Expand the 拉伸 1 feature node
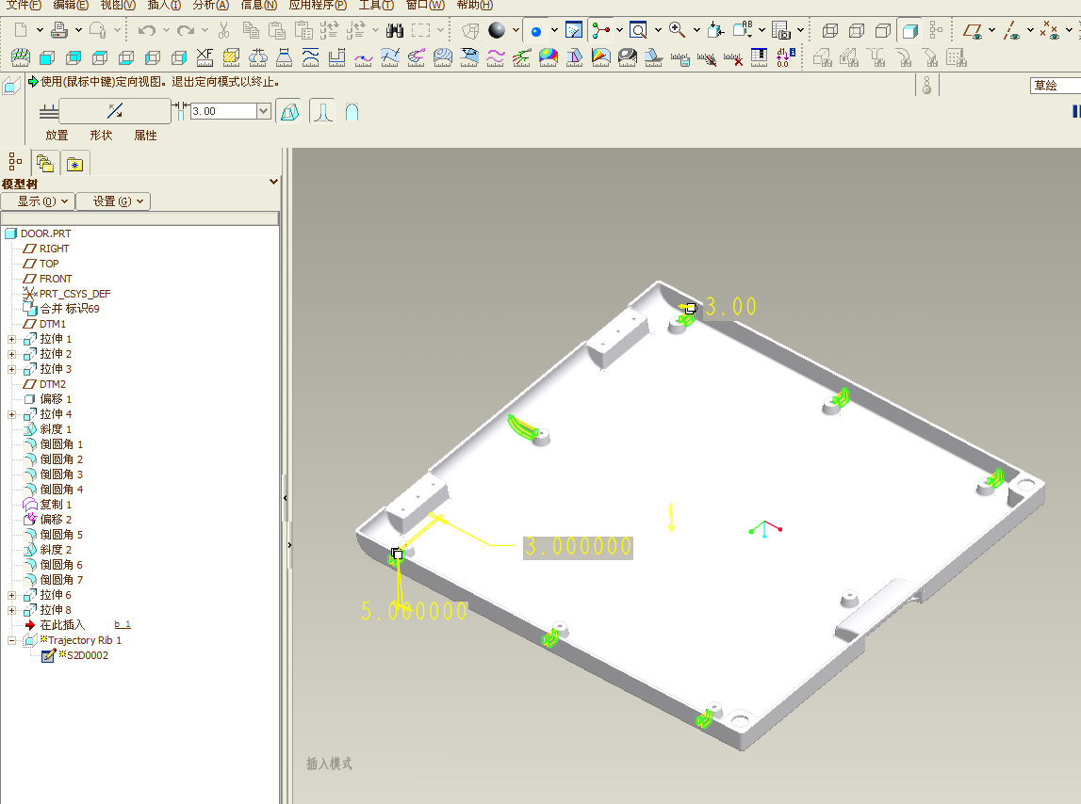Screen dimensions: 1081x804 pos(11,340)
